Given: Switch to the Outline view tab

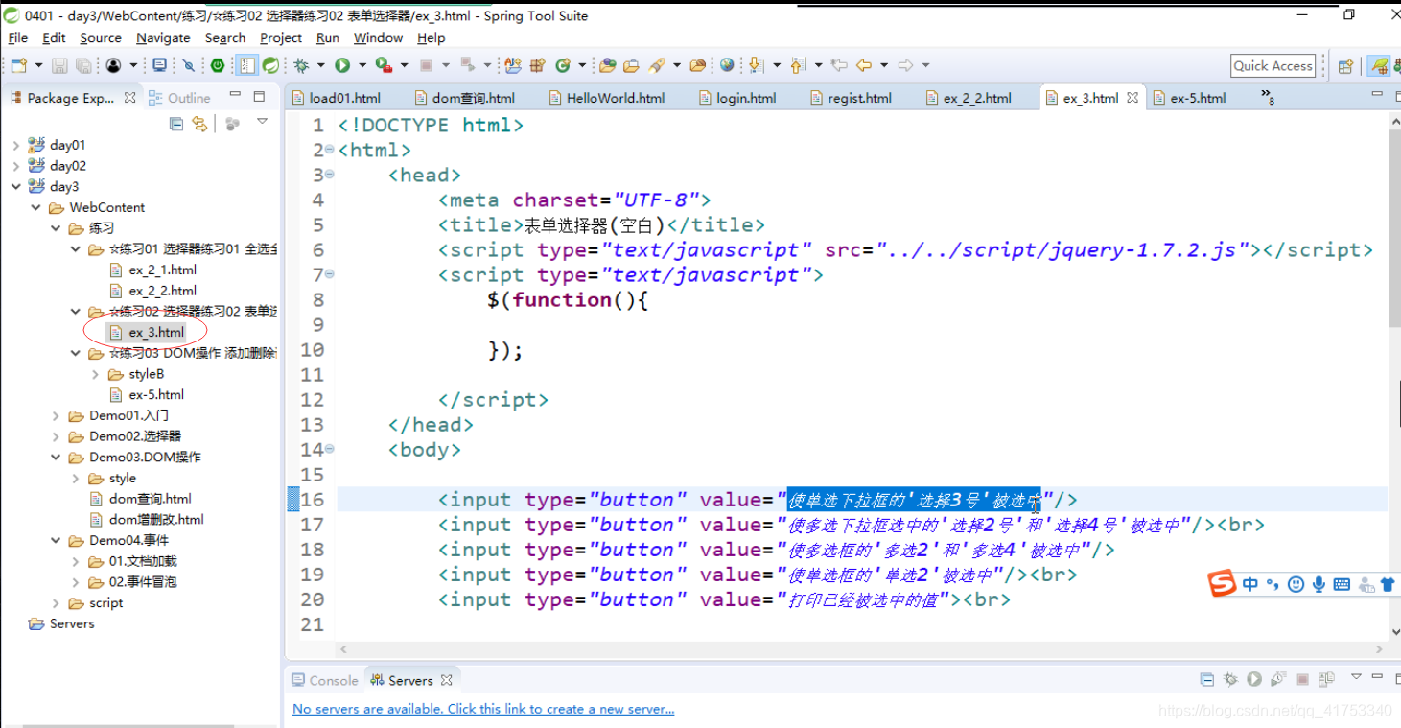Looking at the screenshot, I should [179, 98].
